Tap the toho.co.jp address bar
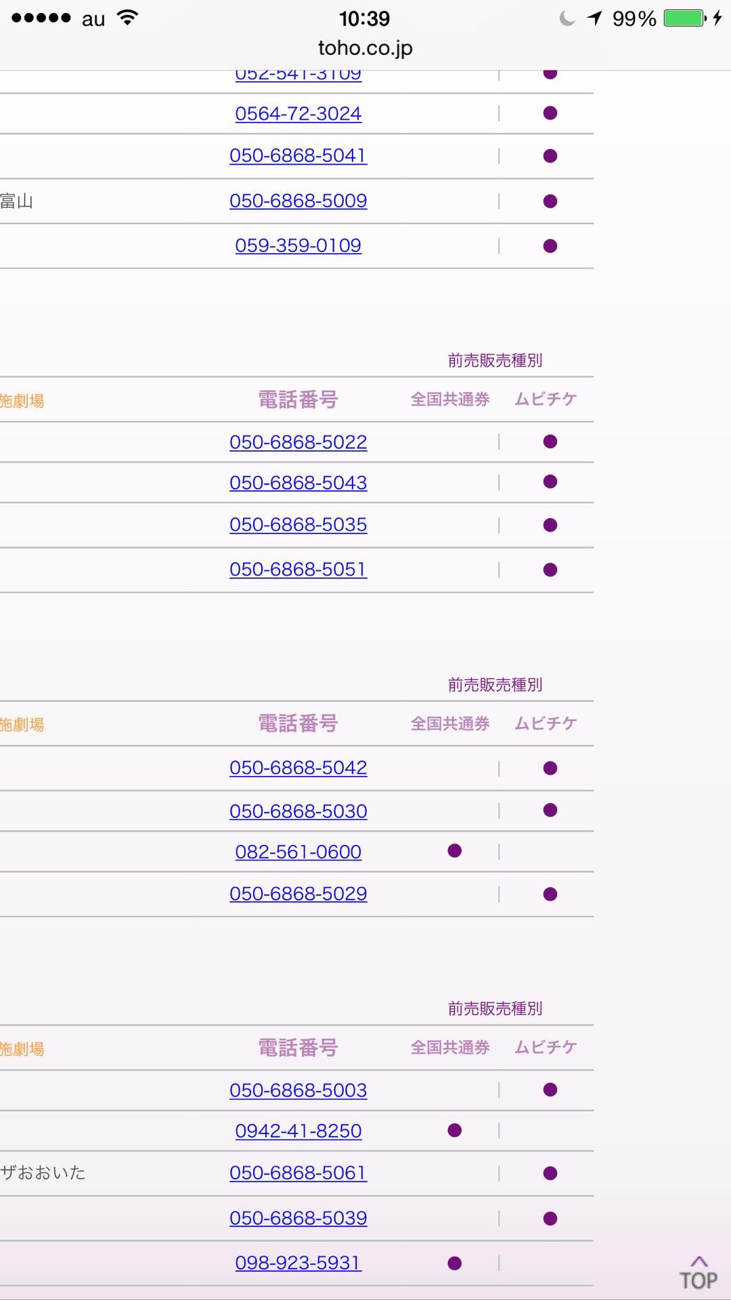 click(365, 48)
